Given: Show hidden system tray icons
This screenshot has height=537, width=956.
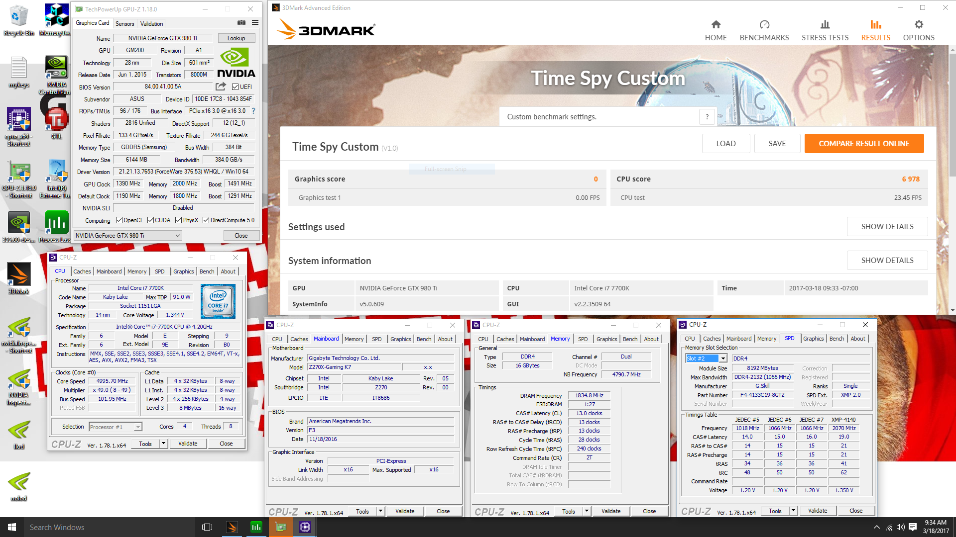Looking at the screenshot, I should tap(876, 527).
